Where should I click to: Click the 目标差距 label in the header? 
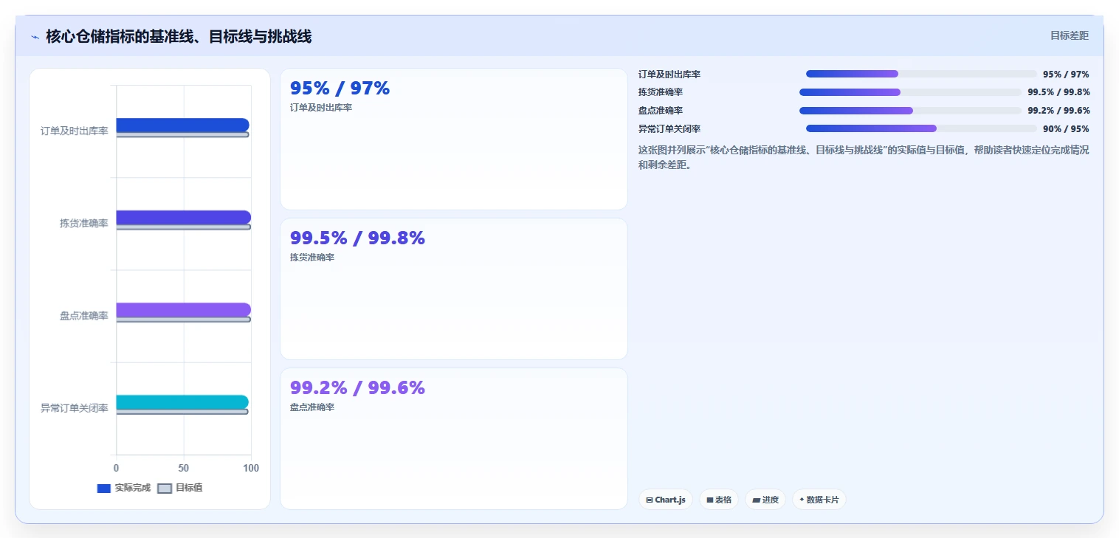pyautogui.click(x=1069, y=35)
